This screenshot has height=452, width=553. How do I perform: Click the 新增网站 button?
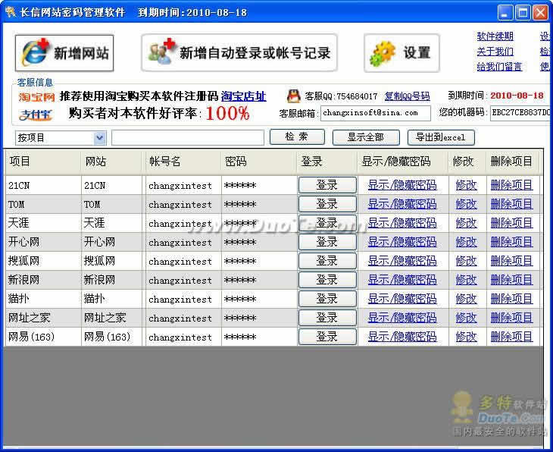(64, 53)
